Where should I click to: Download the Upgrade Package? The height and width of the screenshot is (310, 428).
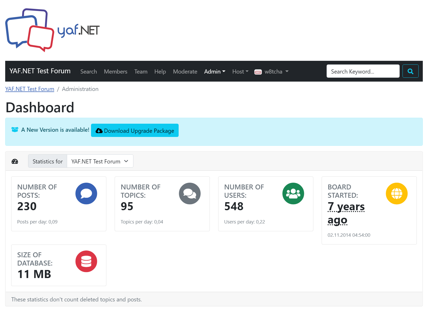(x=135, y=130)
